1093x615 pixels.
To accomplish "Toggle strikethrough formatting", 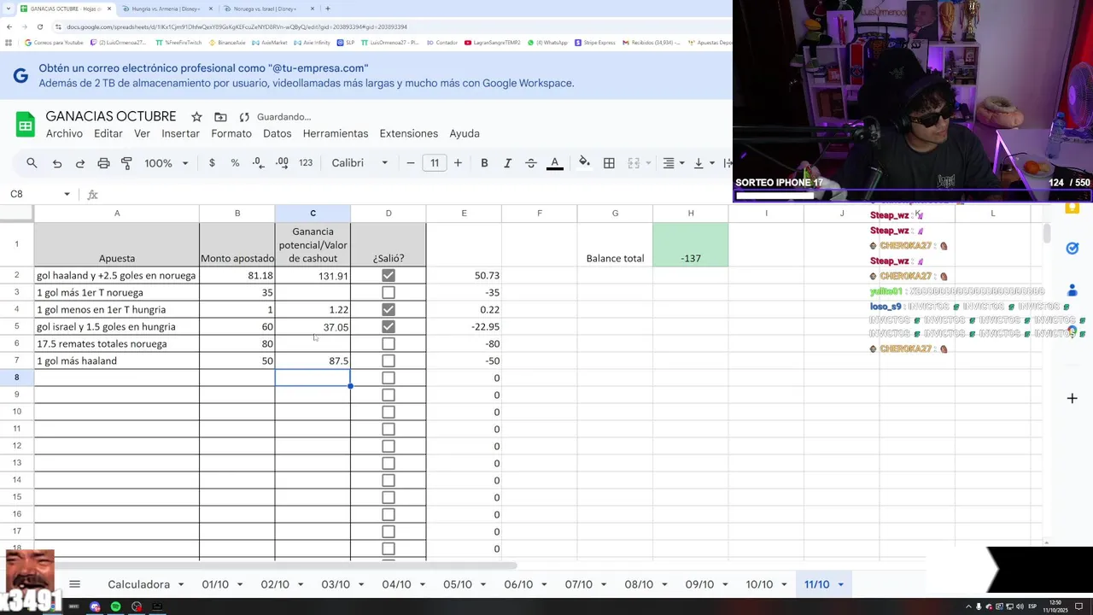I will 530,163.
